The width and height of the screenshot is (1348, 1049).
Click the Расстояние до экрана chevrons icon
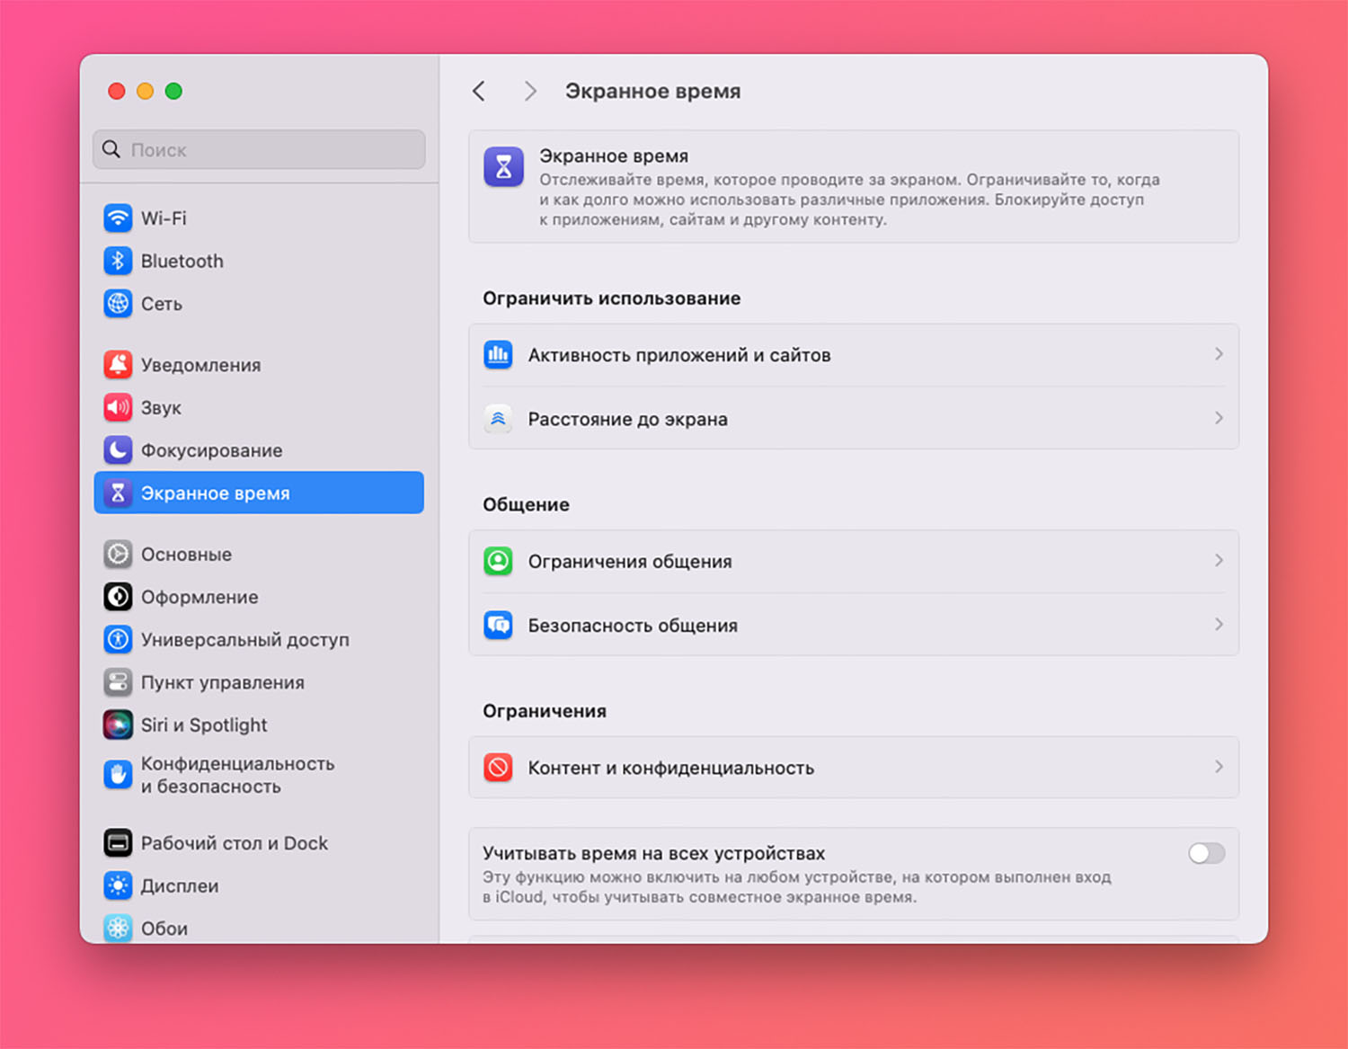[x=498, y=419]
